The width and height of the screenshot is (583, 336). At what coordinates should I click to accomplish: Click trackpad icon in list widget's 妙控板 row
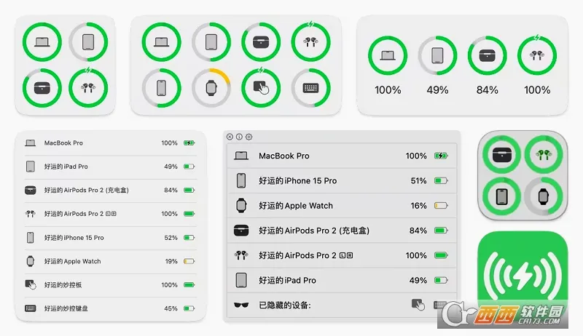pyautogui.click(x=31, y=285)
